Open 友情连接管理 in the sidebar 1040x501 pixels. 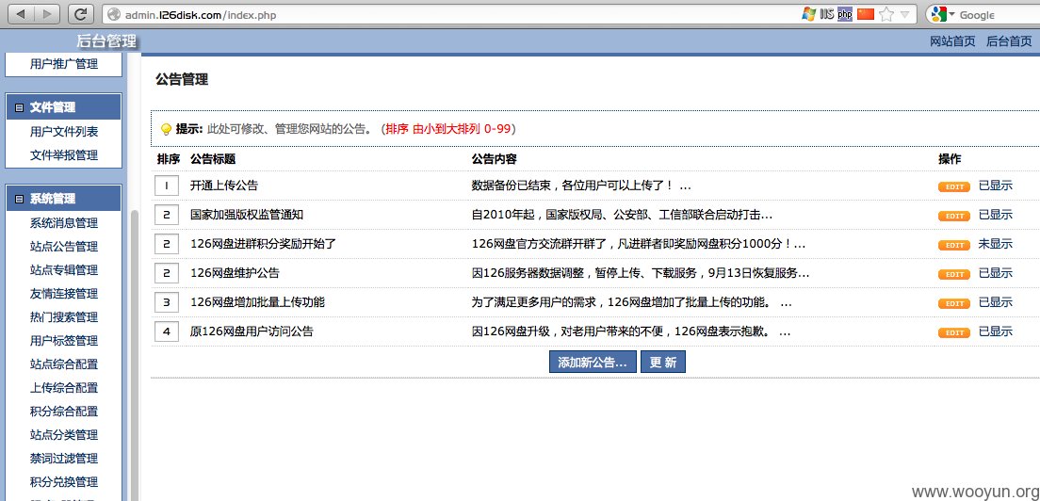(x=64, y=294)
